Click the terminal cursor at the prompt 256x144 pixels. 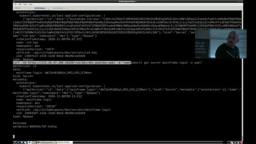tap(14, 136)
